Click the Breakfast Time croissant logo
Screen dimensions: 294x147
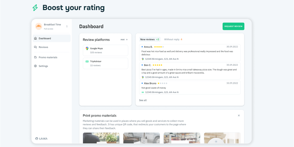pyautogui.click(x=38, y=26)
